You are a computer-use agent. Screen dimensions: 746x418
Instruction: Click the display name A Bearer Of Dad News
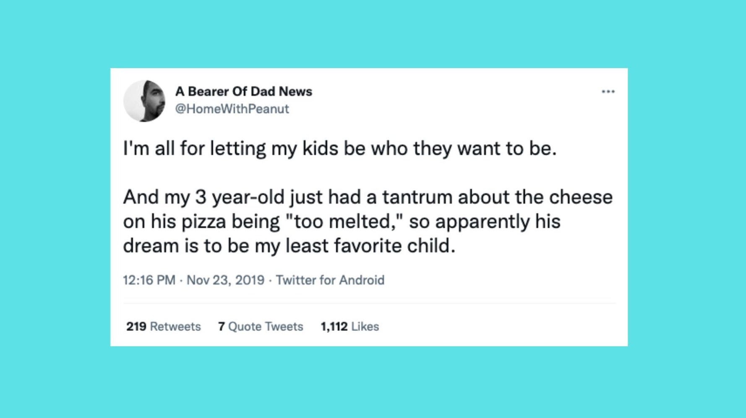click(244, 91)
